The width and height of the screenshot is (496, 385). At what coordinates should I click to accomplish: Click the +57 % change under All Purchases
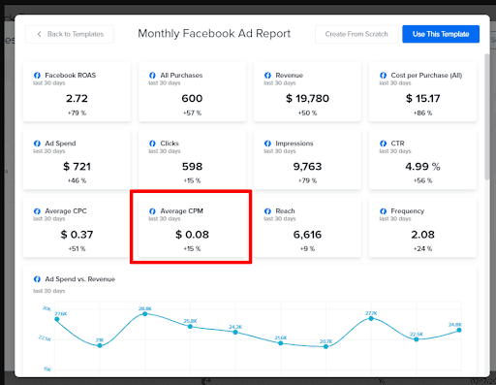click(x=192, y=112)
